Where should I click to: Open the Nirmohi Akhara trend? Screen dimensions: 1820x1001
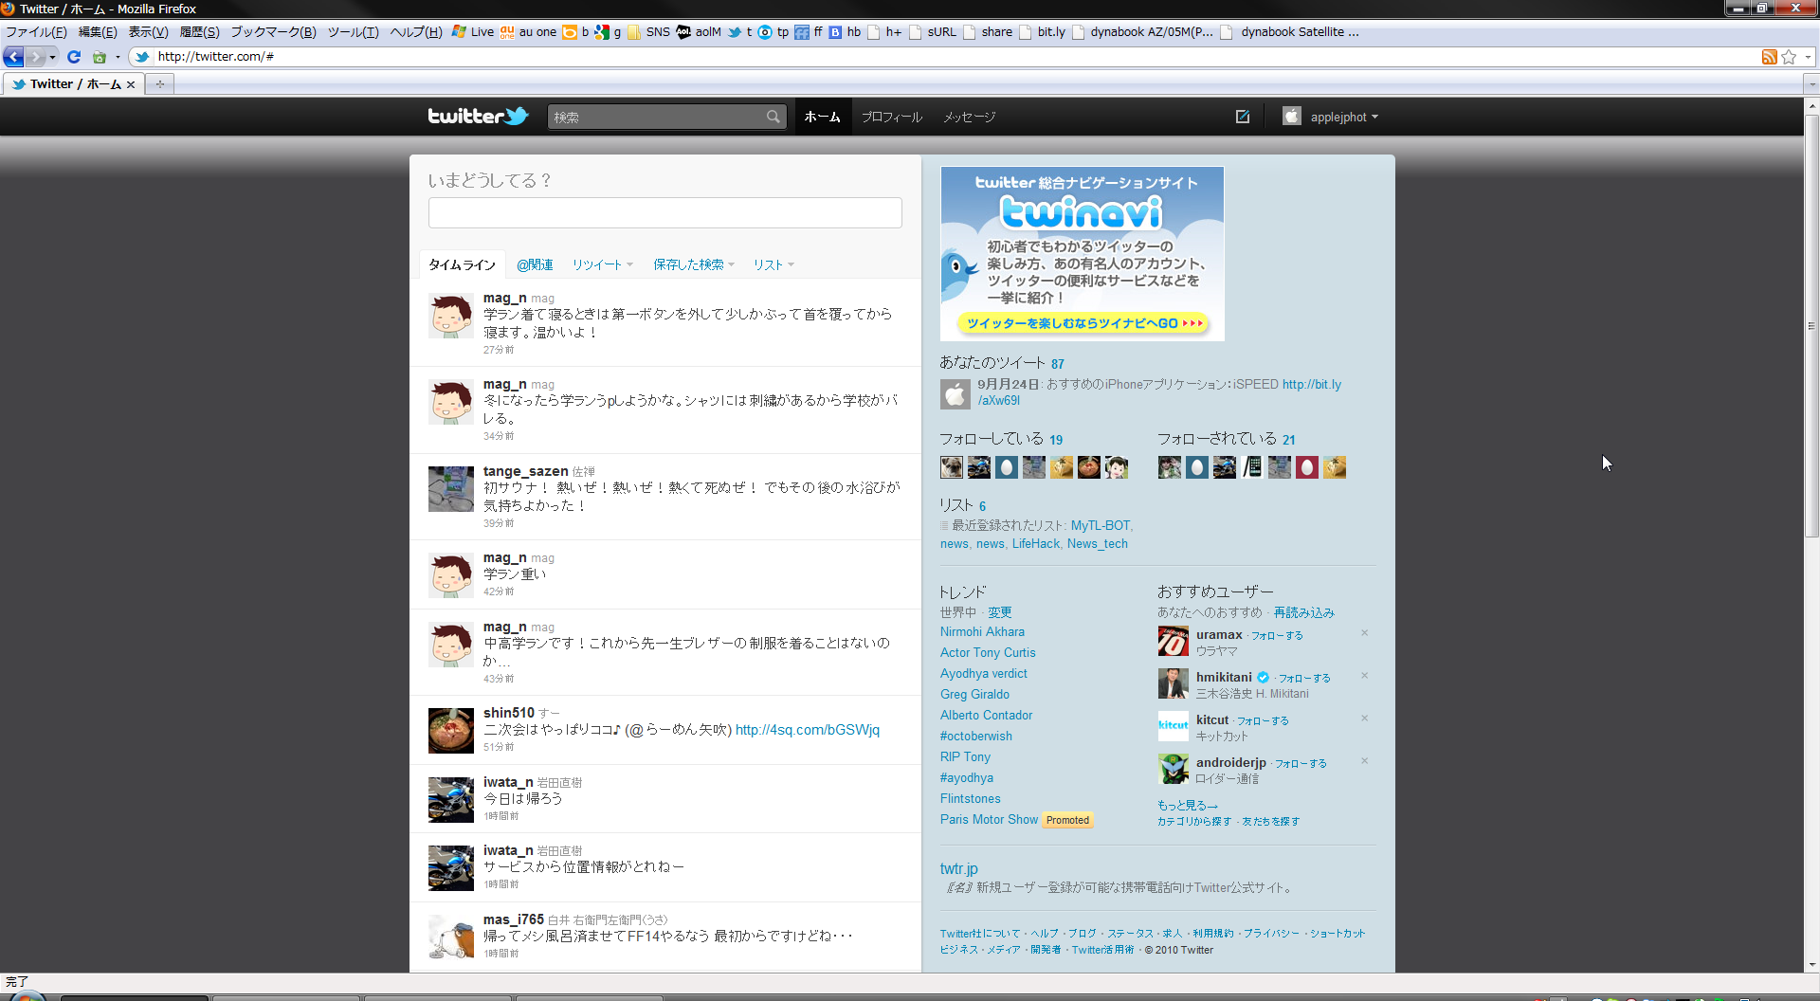[x=982, y=631]
